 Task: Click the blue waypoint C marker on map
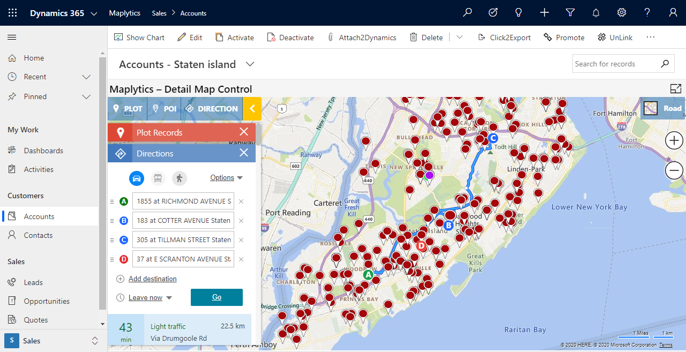point(494,138)
